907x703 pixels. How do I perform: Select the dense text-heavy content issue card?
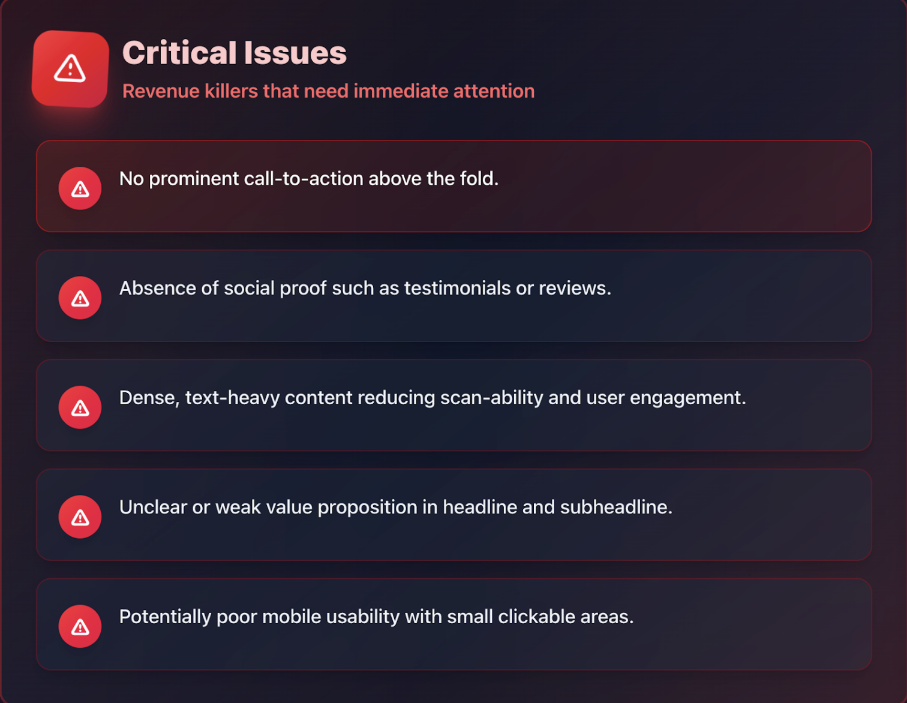tap(453, 405)
